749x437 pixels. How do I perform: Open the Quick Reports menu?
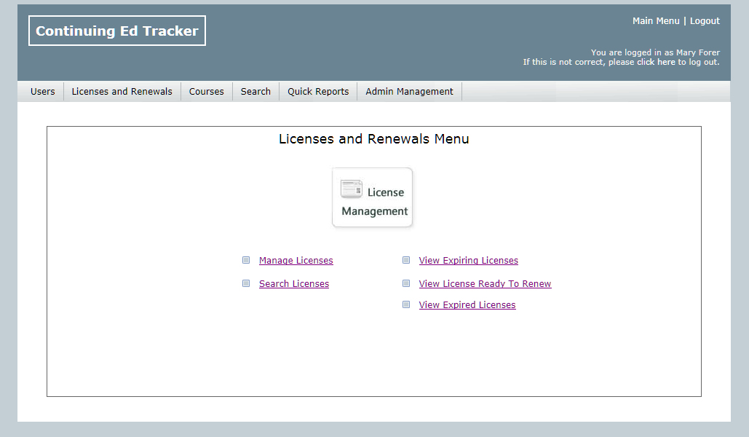(318, 92)
